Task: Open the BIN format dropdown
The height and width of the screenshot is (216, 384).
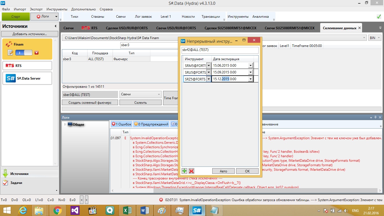Action: [374, 38]
